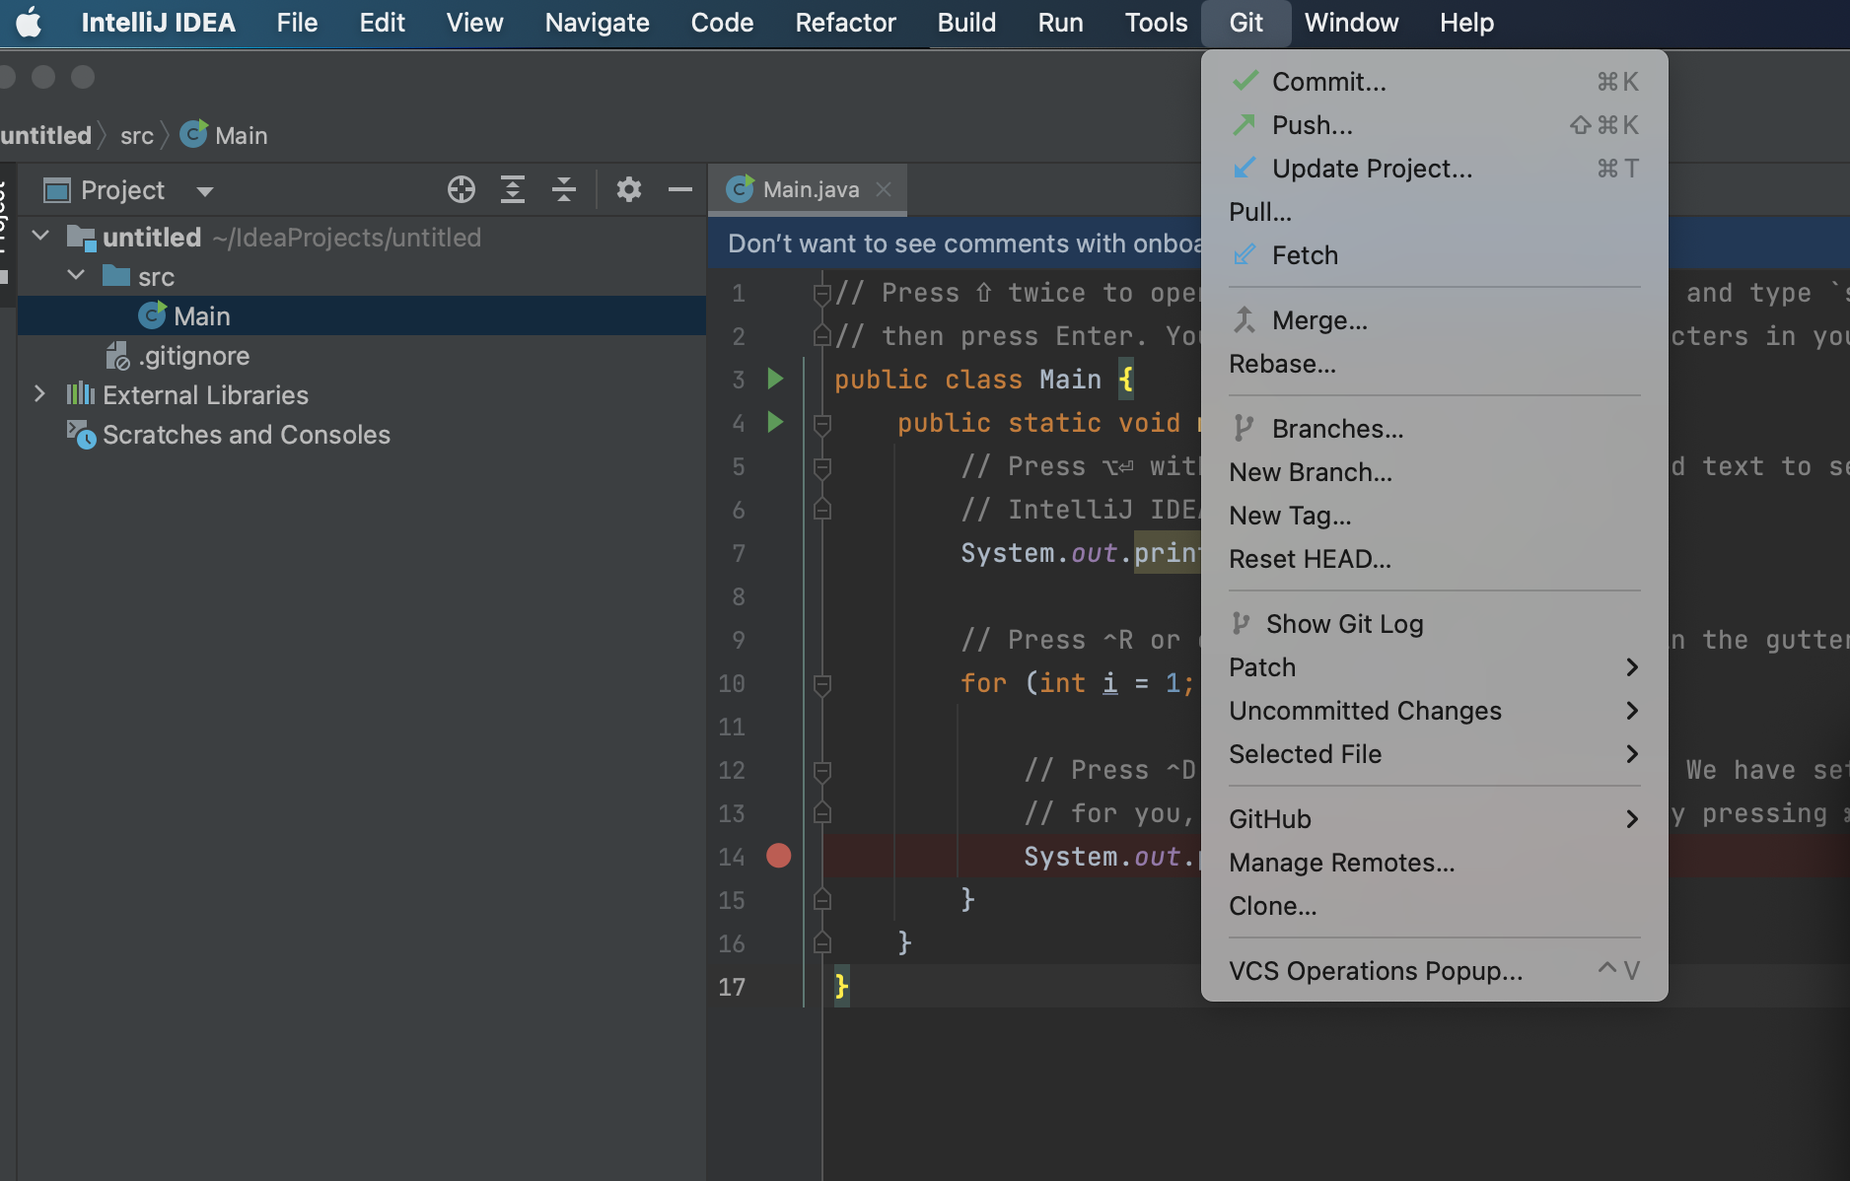
Task: Hide the Project panel with minus icon
Action: pos(680,189)
